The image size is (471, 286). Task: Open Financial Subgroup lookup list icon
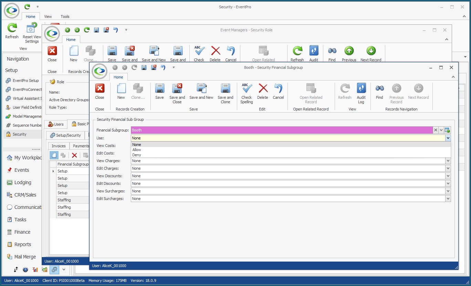point(447,130)
